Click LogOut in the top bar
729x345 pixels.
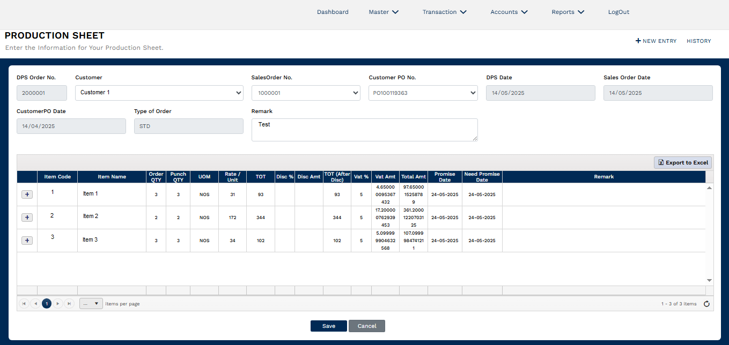(x=618, y=12)
